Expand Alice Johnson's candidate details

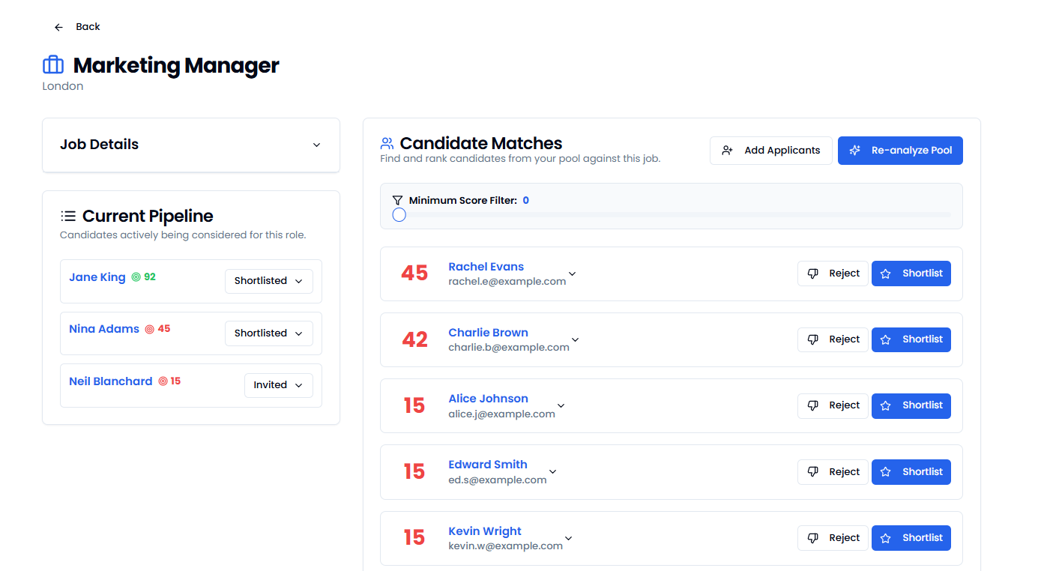coord(561,405)
